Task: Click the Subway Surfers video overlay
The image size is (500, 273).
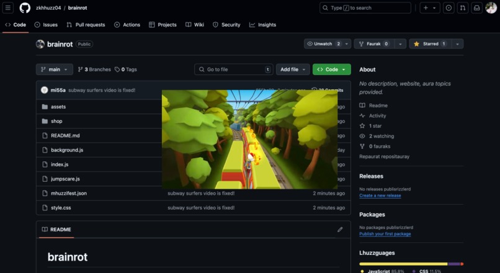Action: click(249, 140)
